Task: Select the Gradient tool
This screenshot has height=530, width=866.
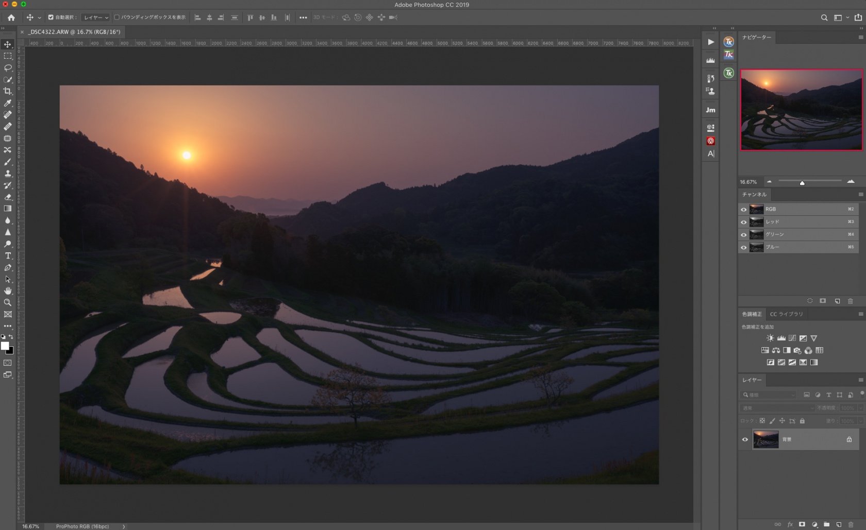Action: [x=8, y=209]
